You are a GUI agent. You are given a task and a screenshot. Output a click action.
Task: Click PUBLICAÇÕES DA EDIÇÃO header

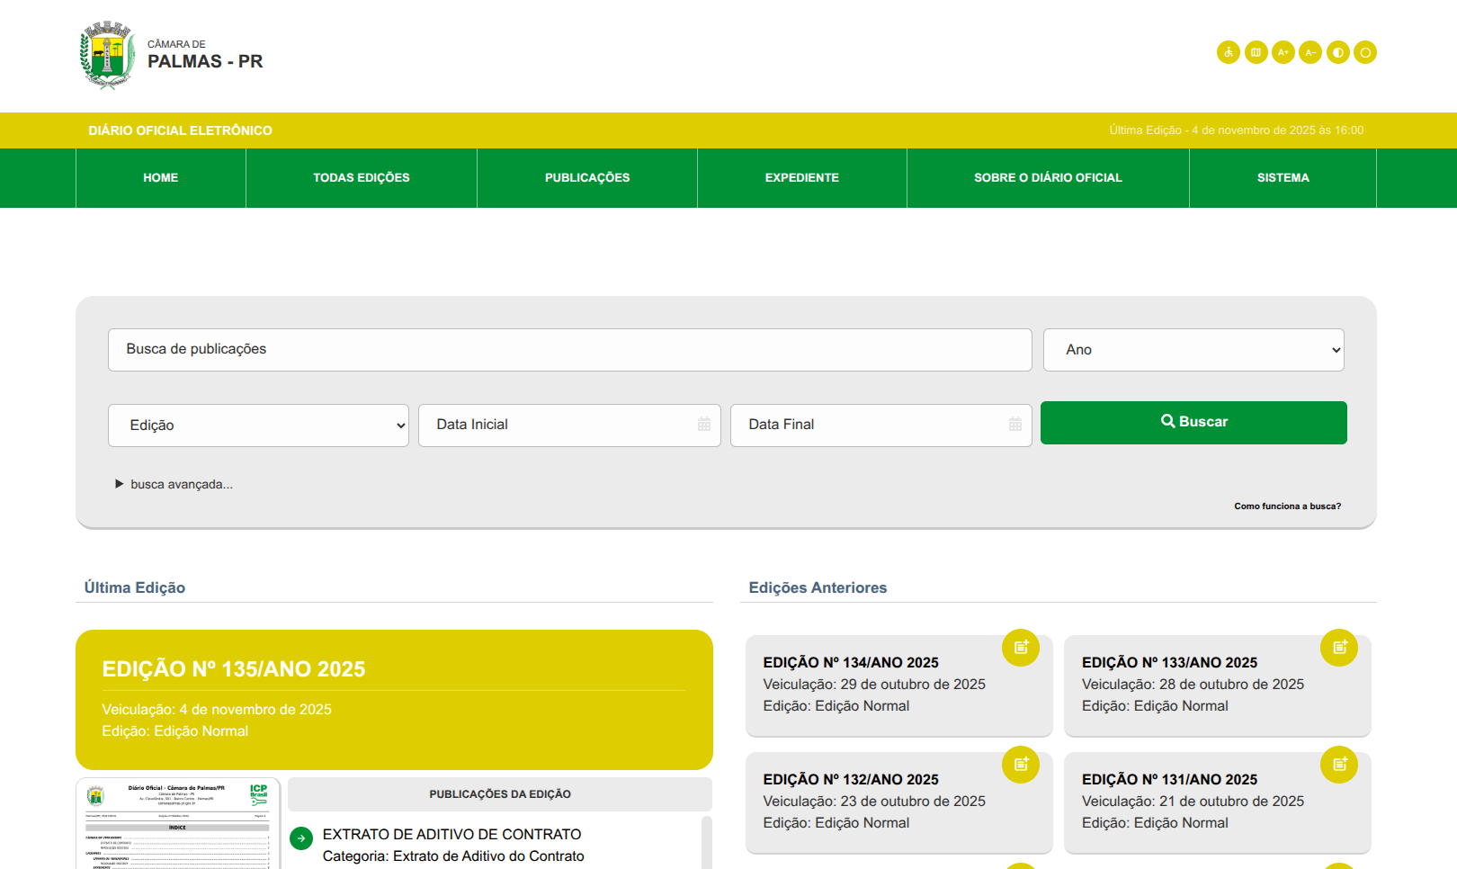[x=500, y=794]
